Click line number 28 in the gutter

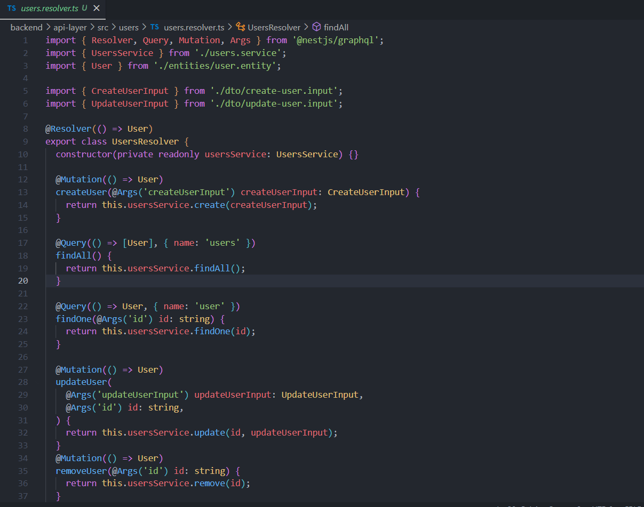(23, 382)
